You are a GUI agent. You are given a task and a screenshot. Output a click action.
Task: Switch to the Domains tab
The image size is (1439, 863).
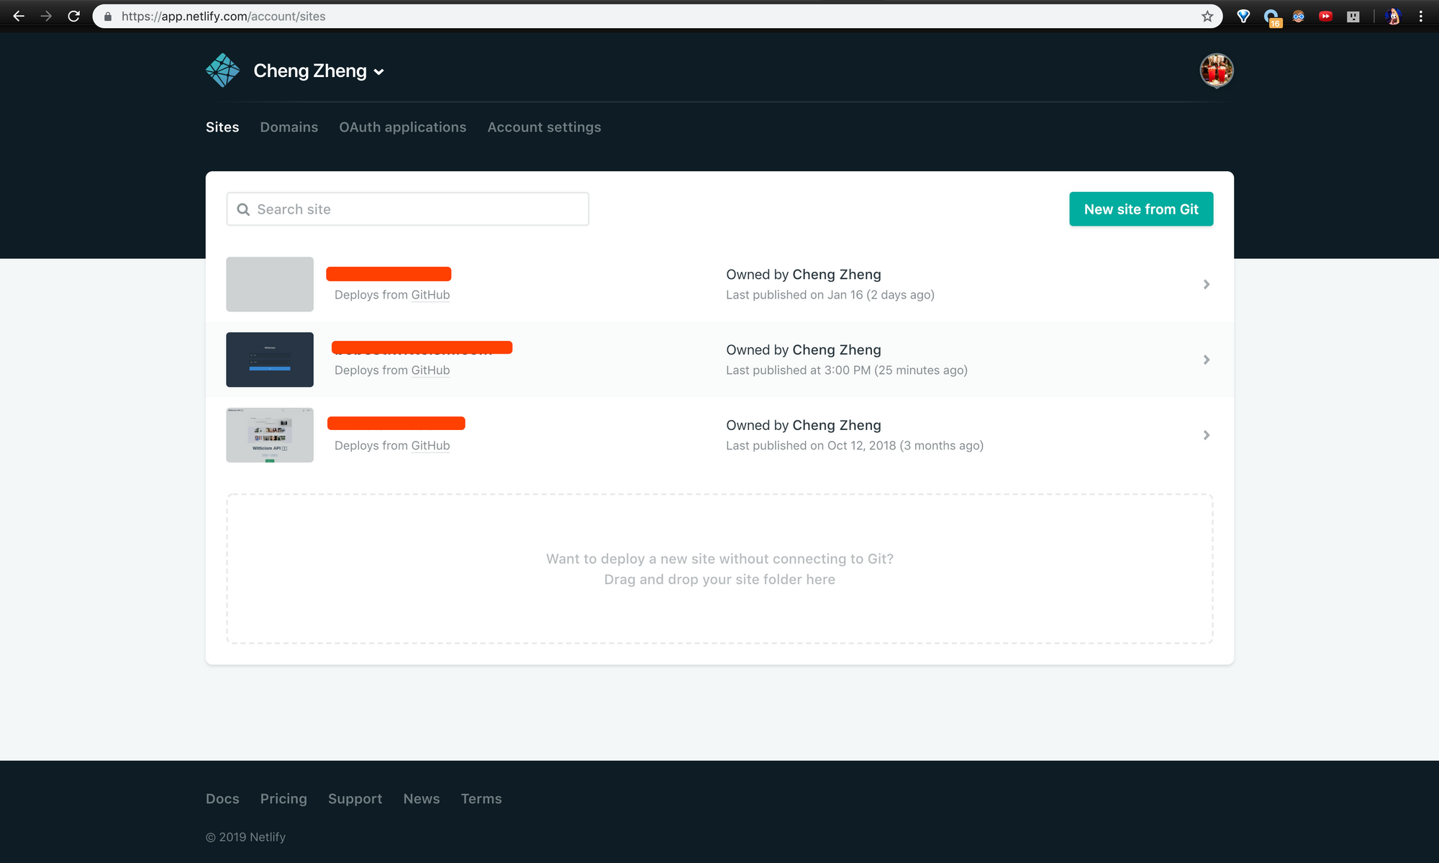(289, 127)
